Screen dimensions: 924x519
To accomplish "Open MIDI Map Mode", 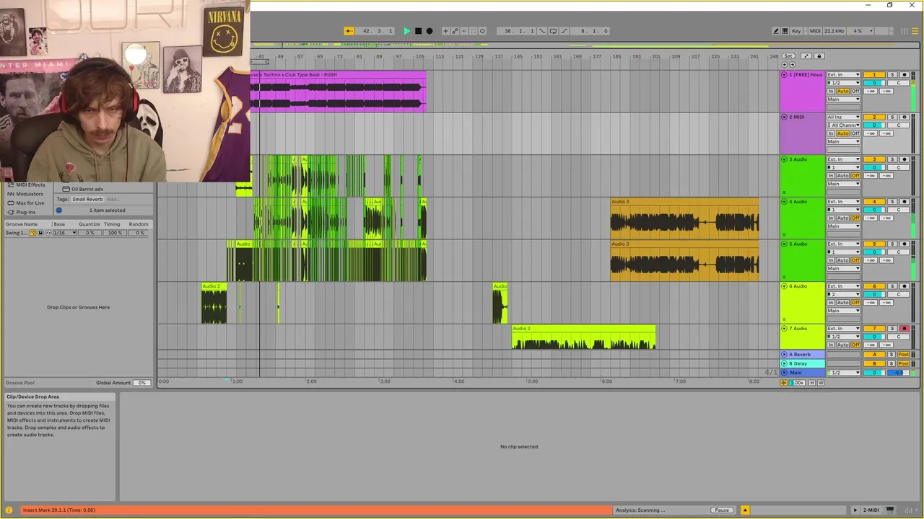I will click(815, 31).
